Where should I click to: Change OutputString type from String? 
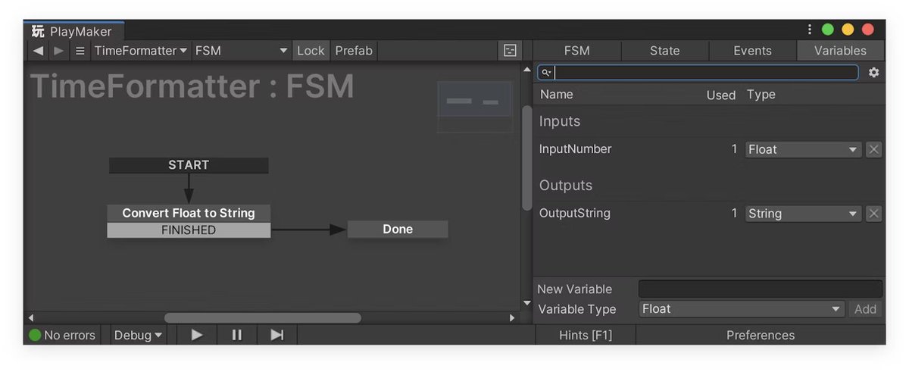click(804, 214)
